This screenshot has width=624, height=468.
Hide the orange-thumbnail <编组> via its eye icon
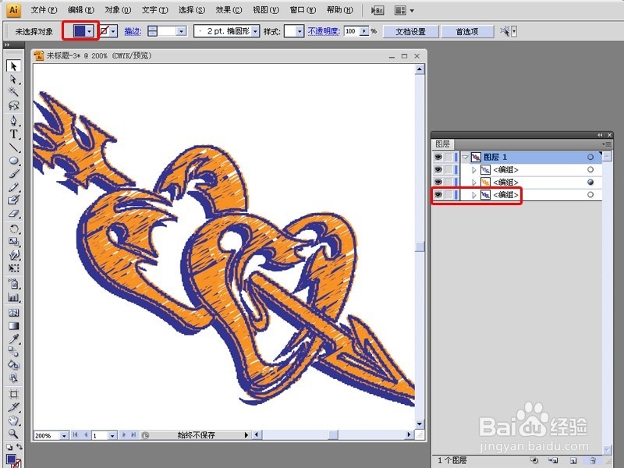click(x=438, y=182)
